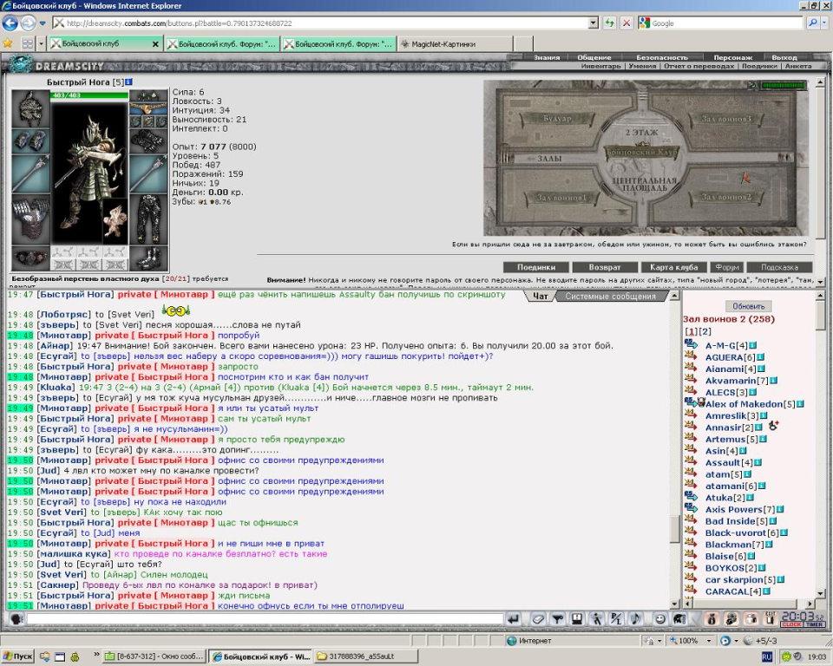This screenshot has height=666, width=833.
Task: Switch to the Системные сообщения tab
Action: (610, 297)
